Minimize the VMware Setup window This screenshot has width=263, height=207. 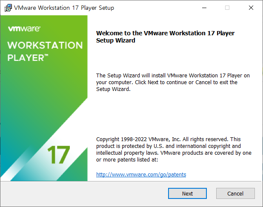[x=204, y=8]
